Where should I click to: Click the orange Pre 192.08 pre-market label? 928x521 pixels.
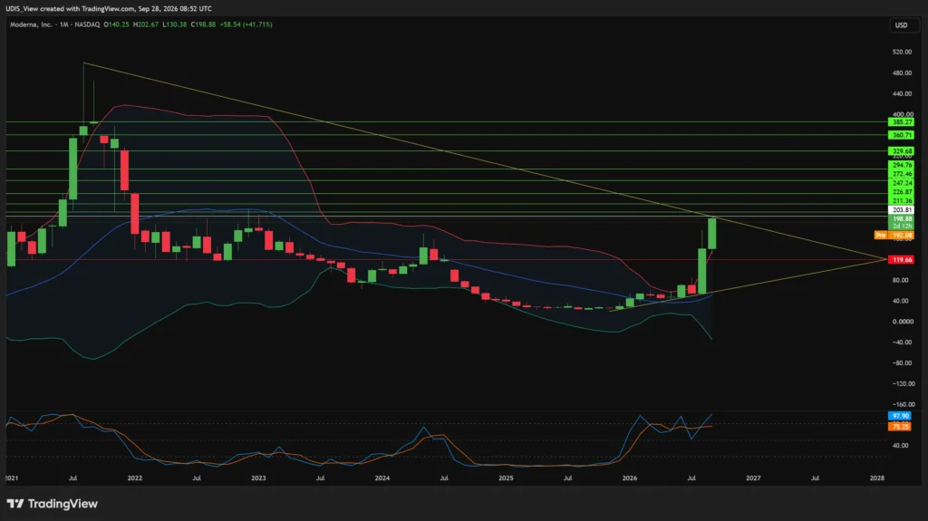(x=894, y=235)
